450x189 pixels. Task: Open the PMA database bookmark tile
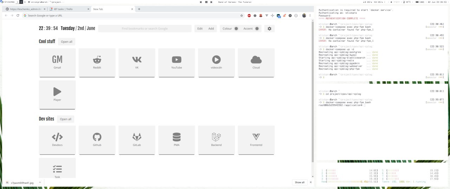(176, 140)
